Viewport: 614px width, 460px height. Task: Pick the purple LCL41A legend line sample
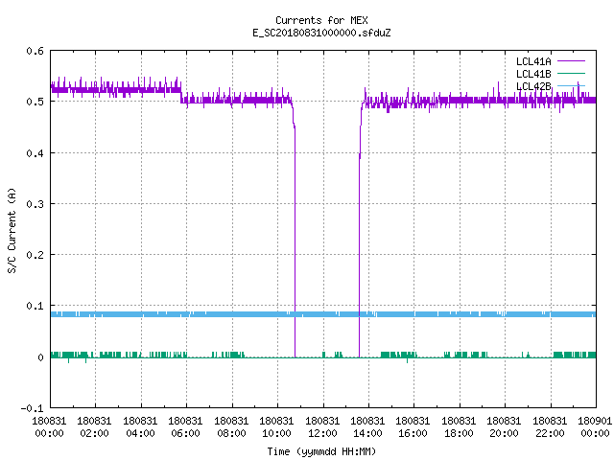click(571, 61)
